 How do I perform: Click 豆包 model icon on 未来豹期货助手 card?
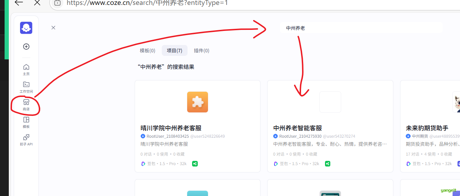408,164
